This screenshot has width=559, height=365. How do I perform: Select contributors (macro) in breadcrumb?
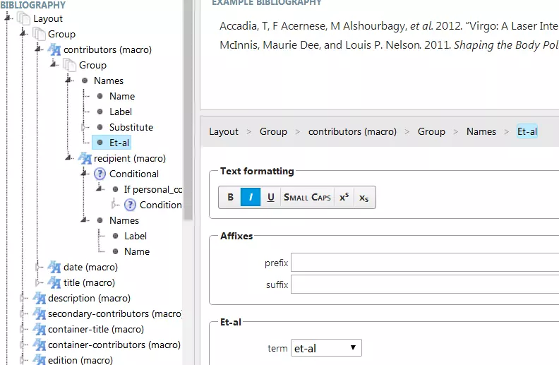pyautogui.click(x=352, y=132)
